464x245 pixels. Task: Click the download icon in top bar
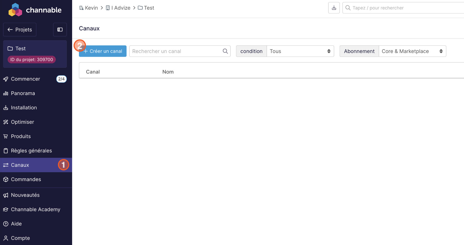pyautogui.click(x=334, y=8)
